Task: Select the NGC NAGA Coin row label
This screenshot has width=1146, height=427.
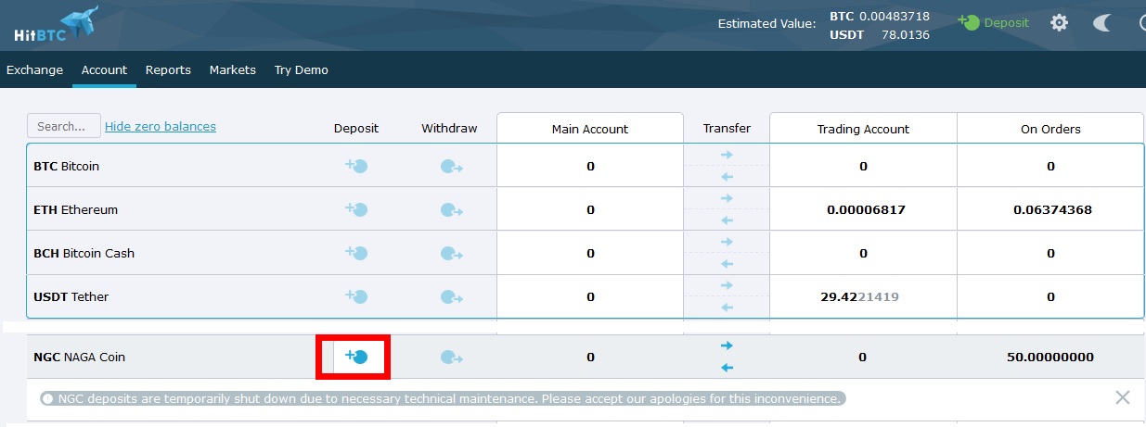Action: [x=79, y=358]
